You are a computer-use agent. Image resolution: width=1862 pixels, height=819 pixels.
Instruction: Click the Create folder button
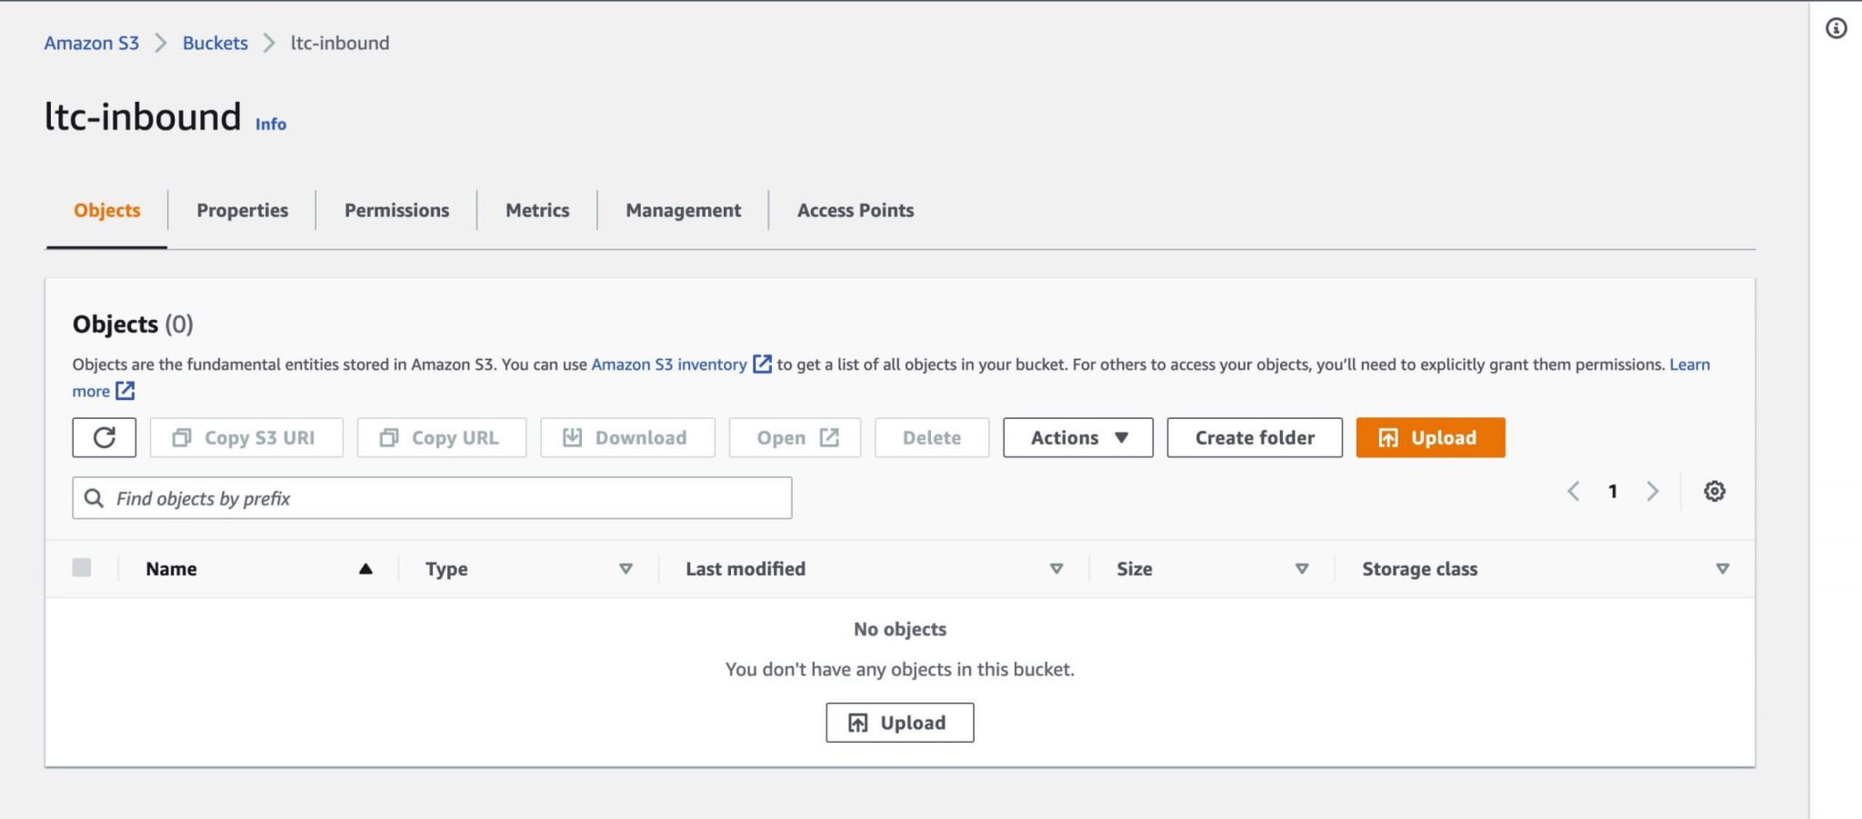point(1255,437)
